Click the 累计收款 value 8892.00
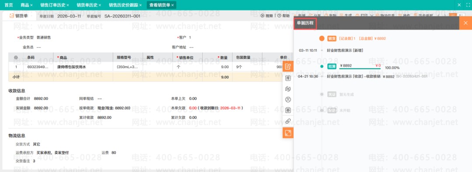 pyautogui.click(x=104, y=117)
